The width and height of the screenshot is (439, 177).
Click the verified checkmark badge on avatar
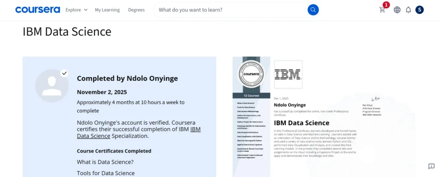[x=64, y=73]
